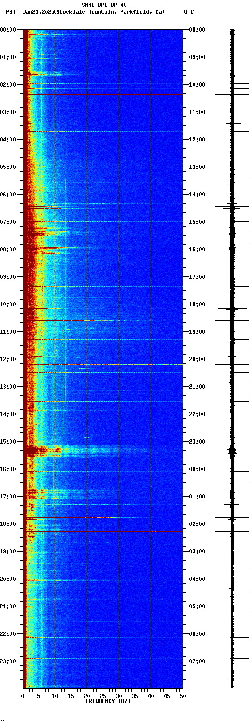The height and width of the screenshot is (725, 252).
Task: Click the PST time label "10:00"
Action: click(x=8, y=304)
